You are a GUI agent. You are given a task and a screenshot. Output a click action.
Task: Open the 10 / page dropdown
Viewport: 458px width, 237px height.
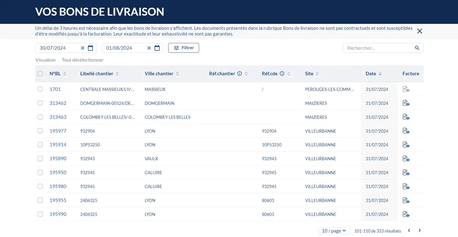334,231
